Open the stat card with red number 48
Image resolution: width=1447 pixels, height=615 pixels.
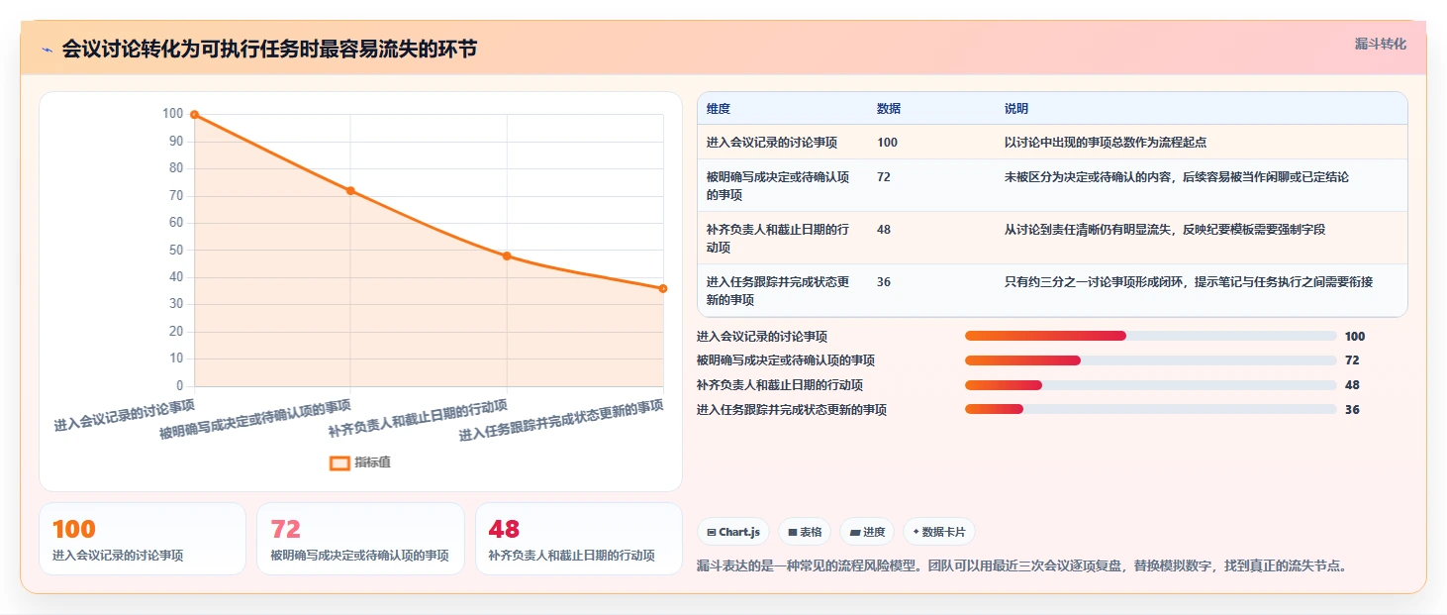(x=579, y=539)
